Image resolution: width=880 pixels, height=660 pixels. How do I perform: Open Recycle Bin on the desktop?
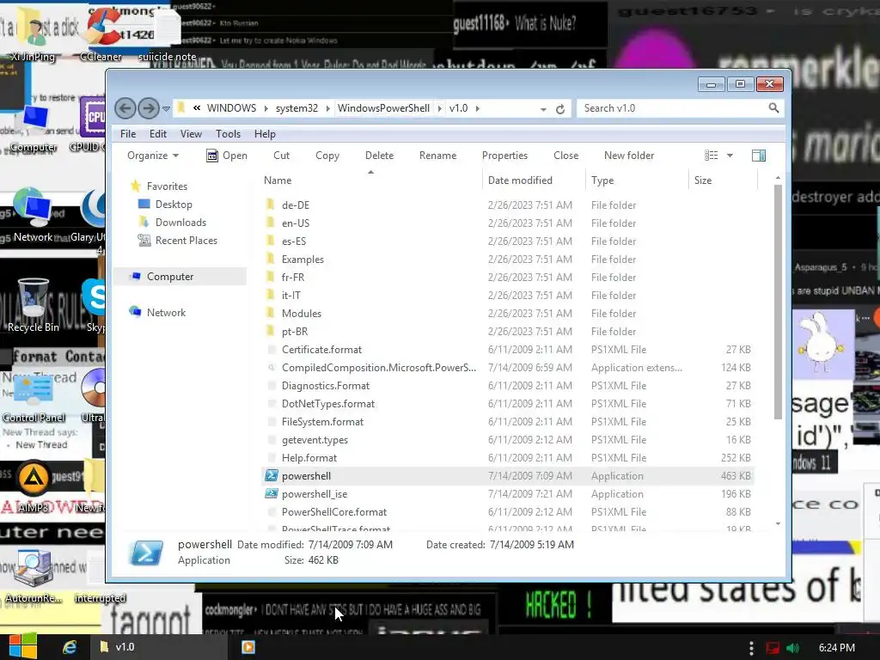(x=34, y=306)
